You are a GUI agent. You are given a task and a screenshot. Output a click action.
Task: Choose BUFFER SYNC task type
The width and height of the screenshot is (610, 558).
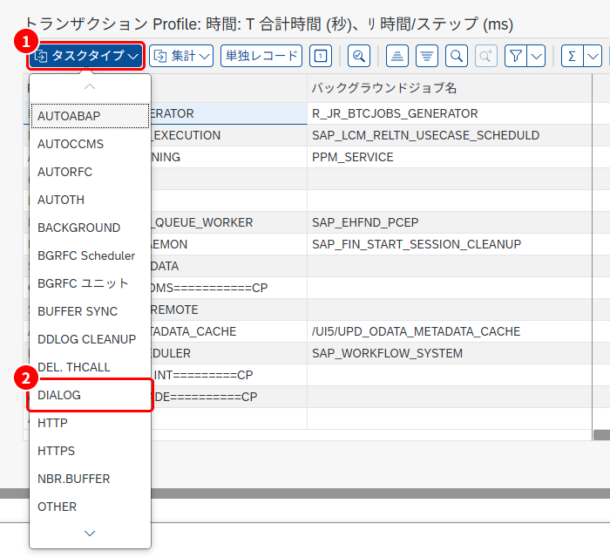(90, 311)
